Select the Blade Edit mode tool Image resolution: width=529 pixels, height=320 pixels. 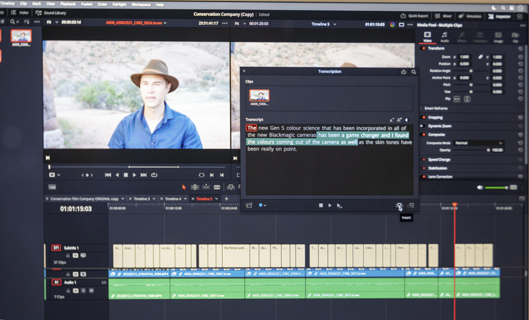[217, 187]
